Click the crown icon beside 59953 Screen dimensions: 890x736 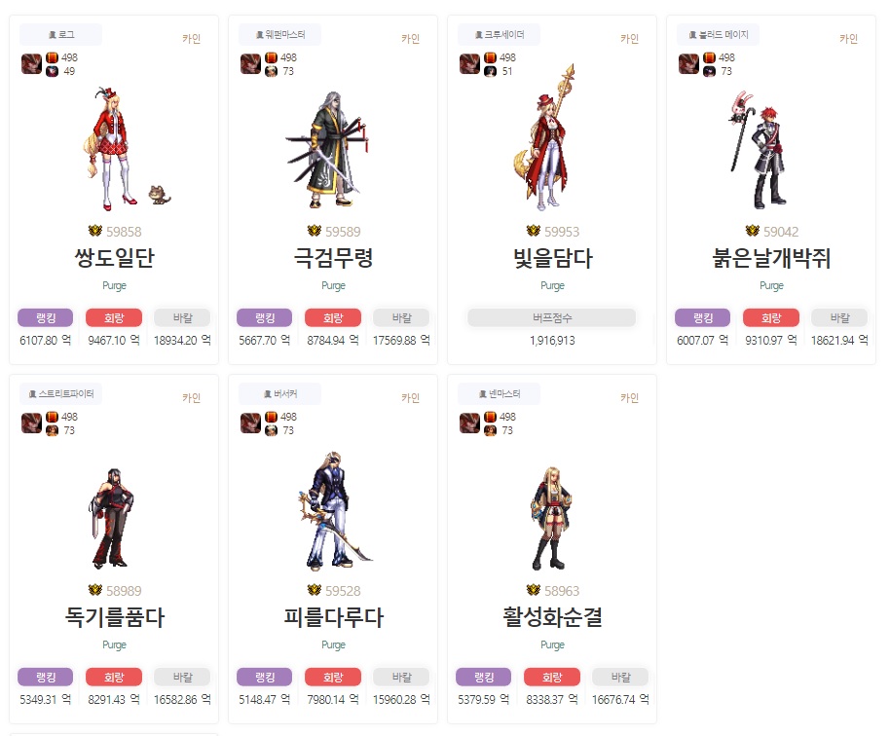pos(533,231)
